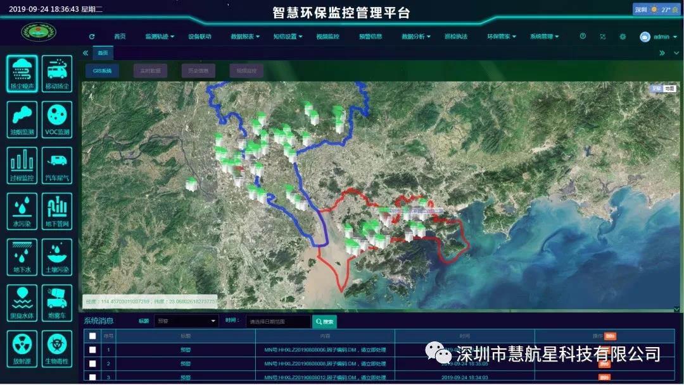This screenshot has width=684, height=385.
Task: Check the select-all checkbox in table header
Action: (x=92, y=336)
